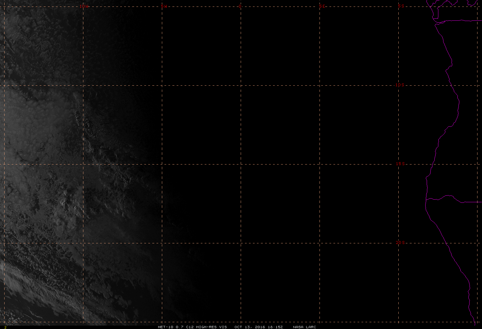Click the 15S latitude label
482x329 pixels.
click(x=400, y=164)
